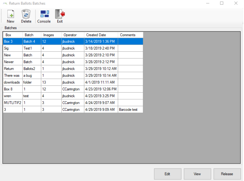This screenshot has height=181, width=244.
Task: Select the 'Ballots2' batch cell
Action: pyautogui.click(x=32, y=69)
